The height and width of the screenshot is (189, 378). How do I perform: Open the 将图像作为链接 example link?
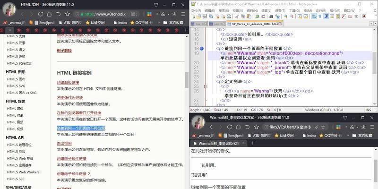[70, 98]
